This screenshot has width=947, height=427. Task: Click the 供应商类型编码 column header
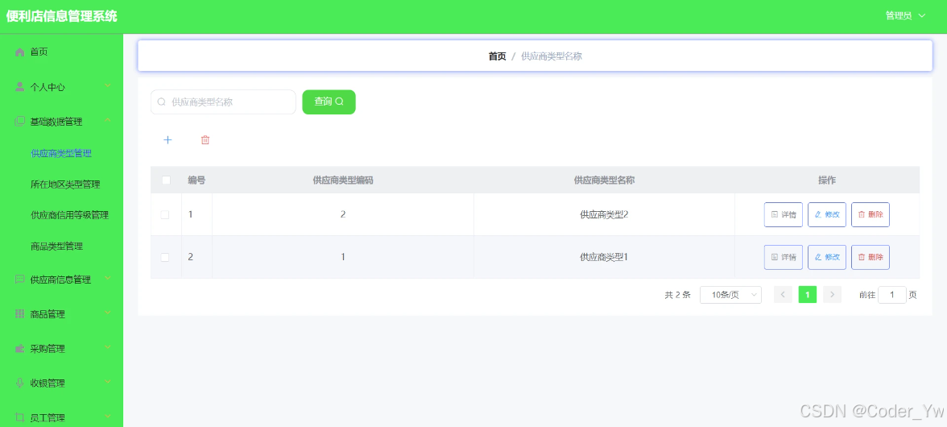[342, 180]
